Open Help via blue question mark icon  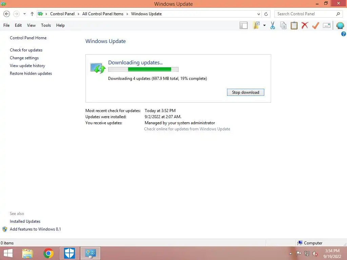(344, 34)
